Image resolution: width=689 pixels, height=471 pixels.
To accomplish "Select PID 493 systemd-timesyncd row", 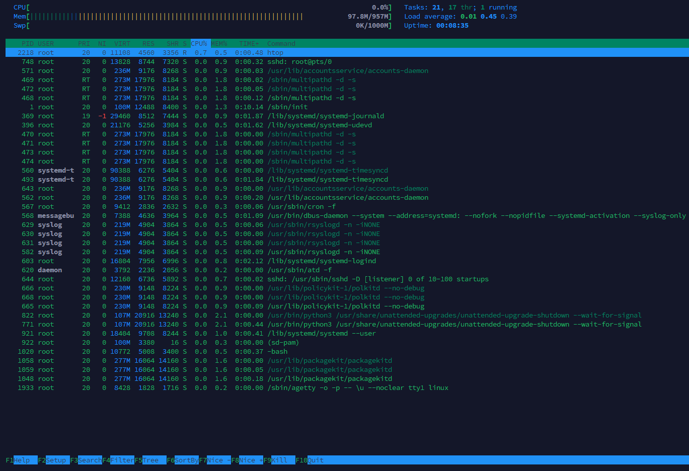I will pyautogui.click(x=347, y=179).
